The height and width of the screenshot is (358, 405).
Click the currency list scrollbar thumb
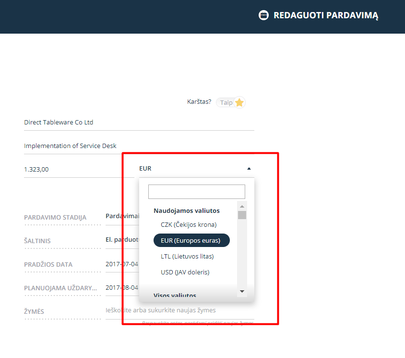click(242, 215)
